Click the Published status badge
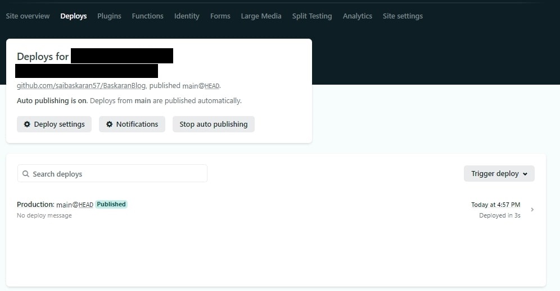 (111, 204)
